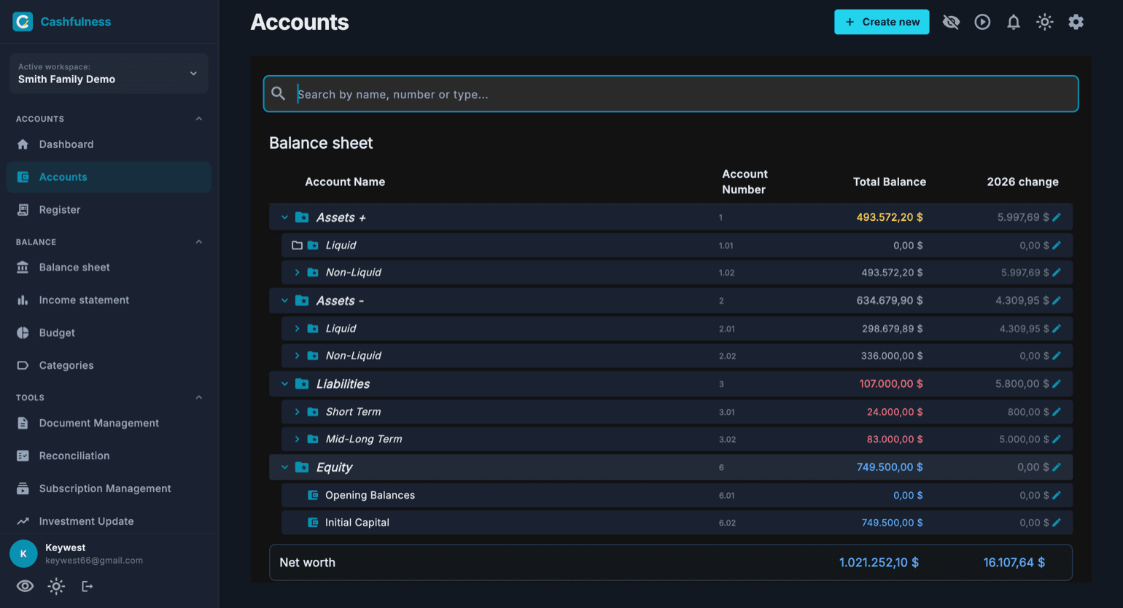Edit pencil icon on Liabilities row
The image size is (1123, 608).
(x=1057, y=383)
